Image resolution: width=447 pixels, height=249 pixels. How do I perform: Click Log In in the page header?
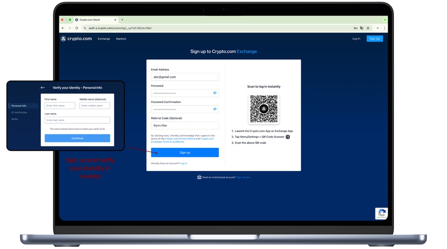tap(356, 39)
